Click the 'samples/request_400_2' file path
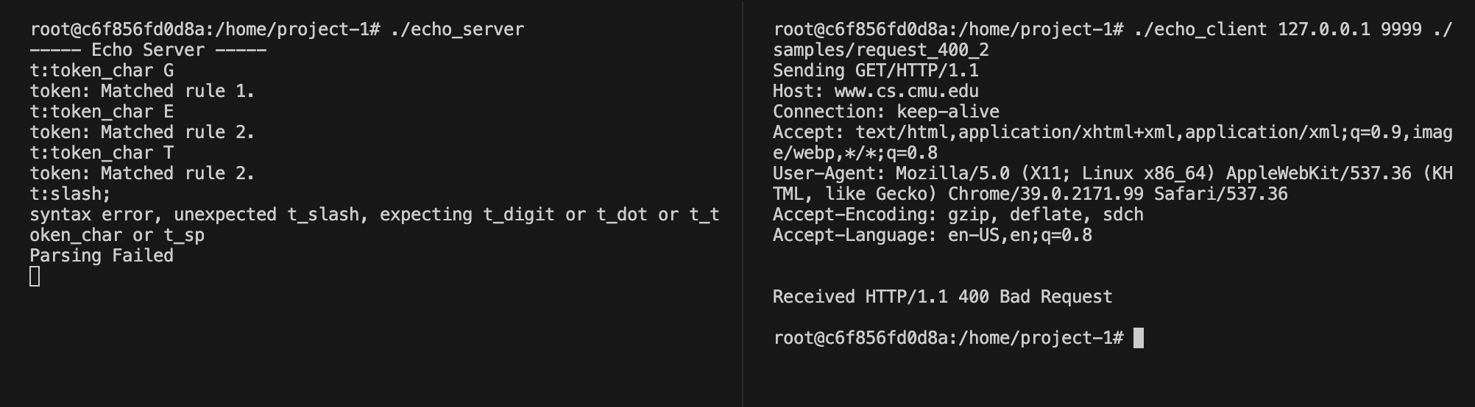1475x407 pixels. tap(881, 50)
